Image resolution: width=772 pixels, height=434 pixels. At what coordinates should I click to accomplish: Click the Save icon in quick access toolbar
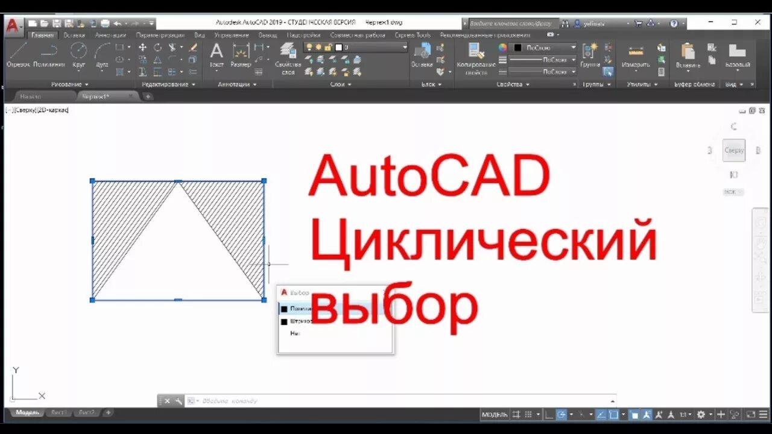tap(56, 24)
